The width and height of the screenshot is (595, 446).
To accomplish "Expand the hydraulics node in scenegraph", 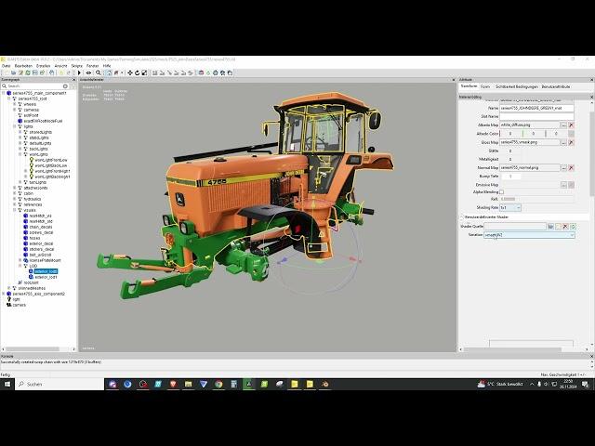I will (x=15, y=199).
